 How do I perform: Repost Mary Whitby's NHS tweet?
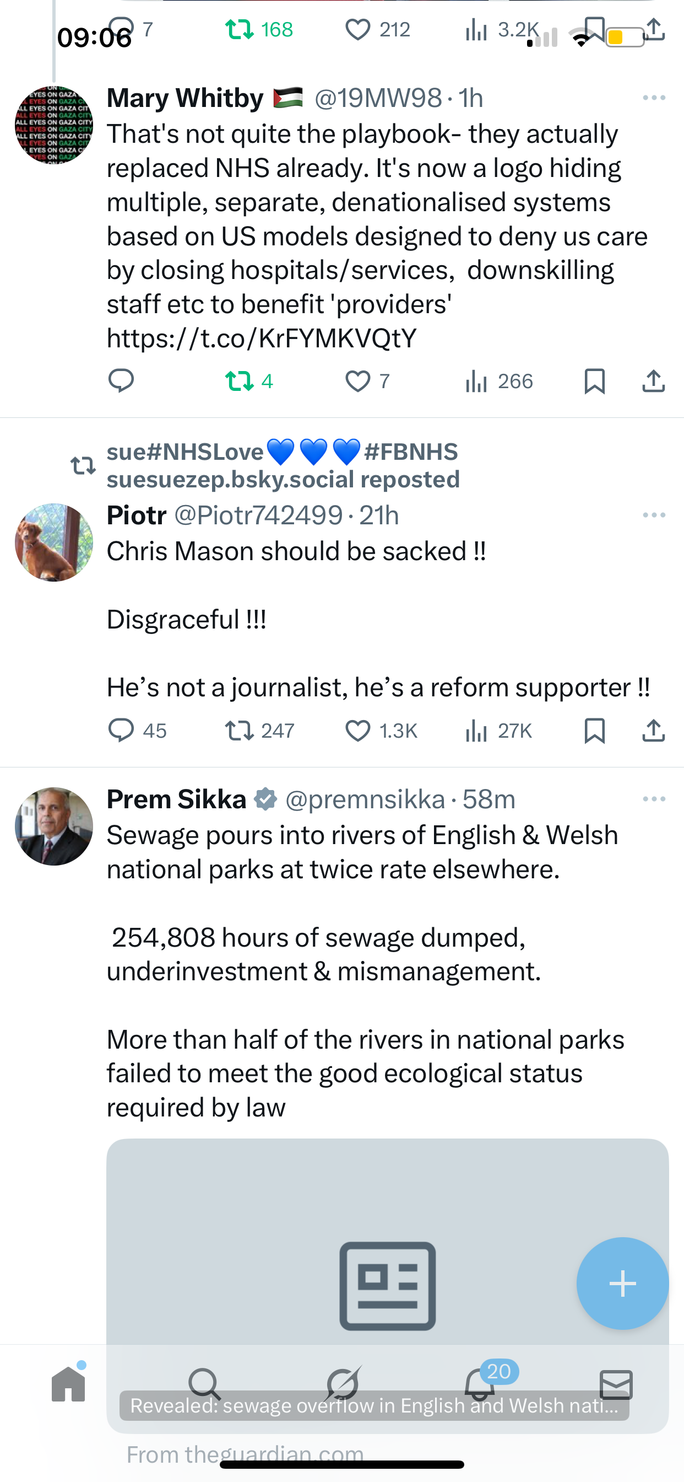[239, 381]
